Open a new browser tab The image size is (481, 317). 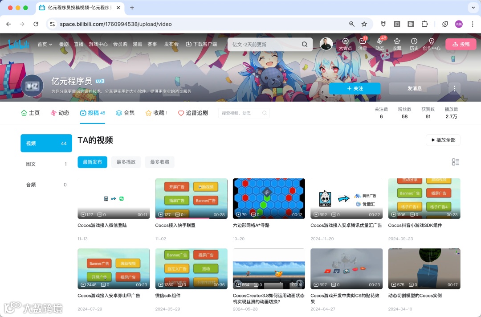click(x=132, y=8)
